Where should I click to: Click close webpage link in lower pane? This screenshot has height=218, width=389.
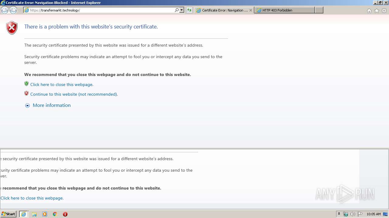point(32,198)
